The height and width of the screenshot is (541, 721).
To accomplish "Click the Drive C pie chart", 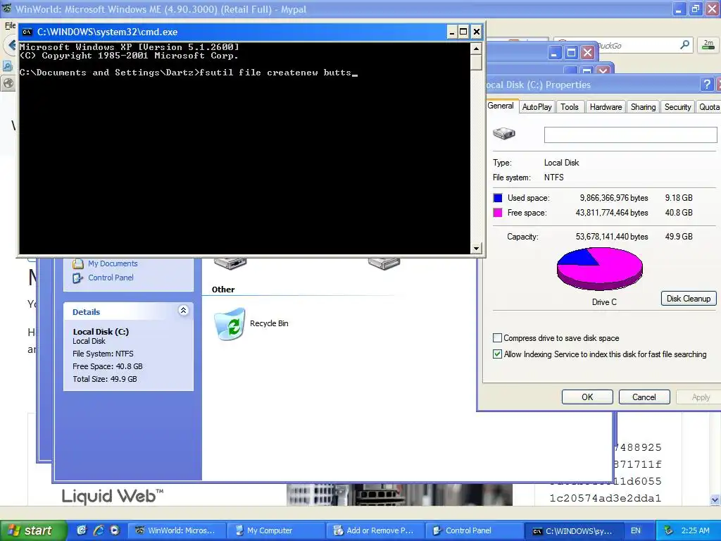I will pyautogui.click(x=600, y=269).
